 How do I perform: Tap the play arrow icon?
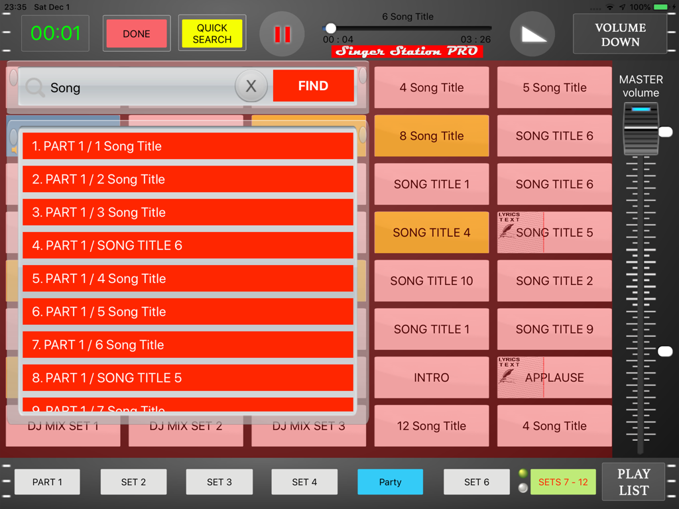(x=532, y=33)
